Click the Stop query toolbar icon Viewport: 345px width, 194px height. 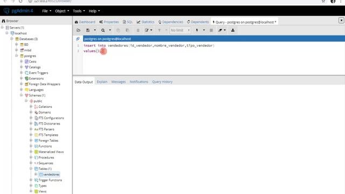pos(211,30)
